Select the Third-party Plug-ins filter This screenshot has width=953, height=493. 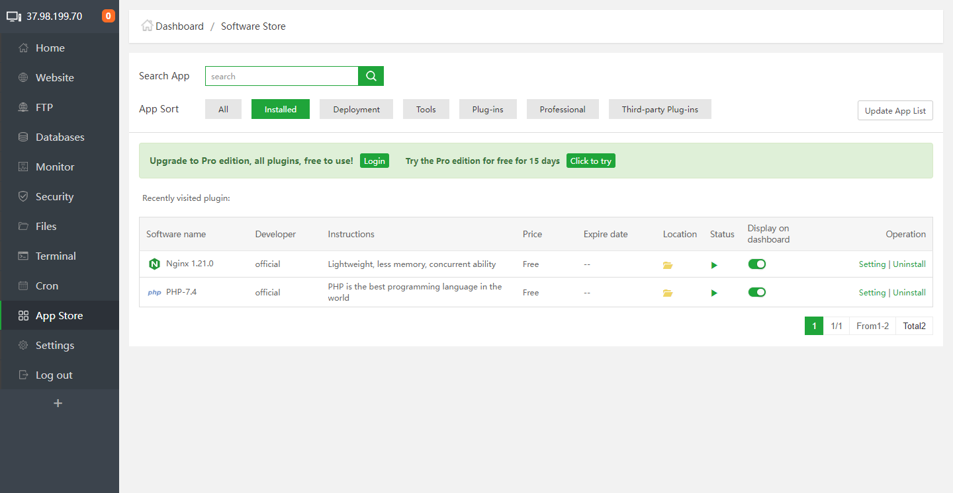tap(660, 108)
